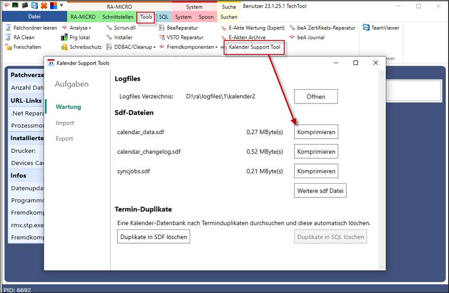Open the DDBAC/Cleanup dropdown arrow

[154, 47]
